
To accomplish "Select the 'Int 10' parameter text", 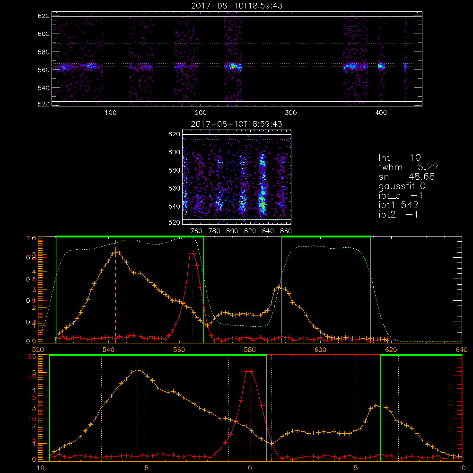I will [399, 158].
